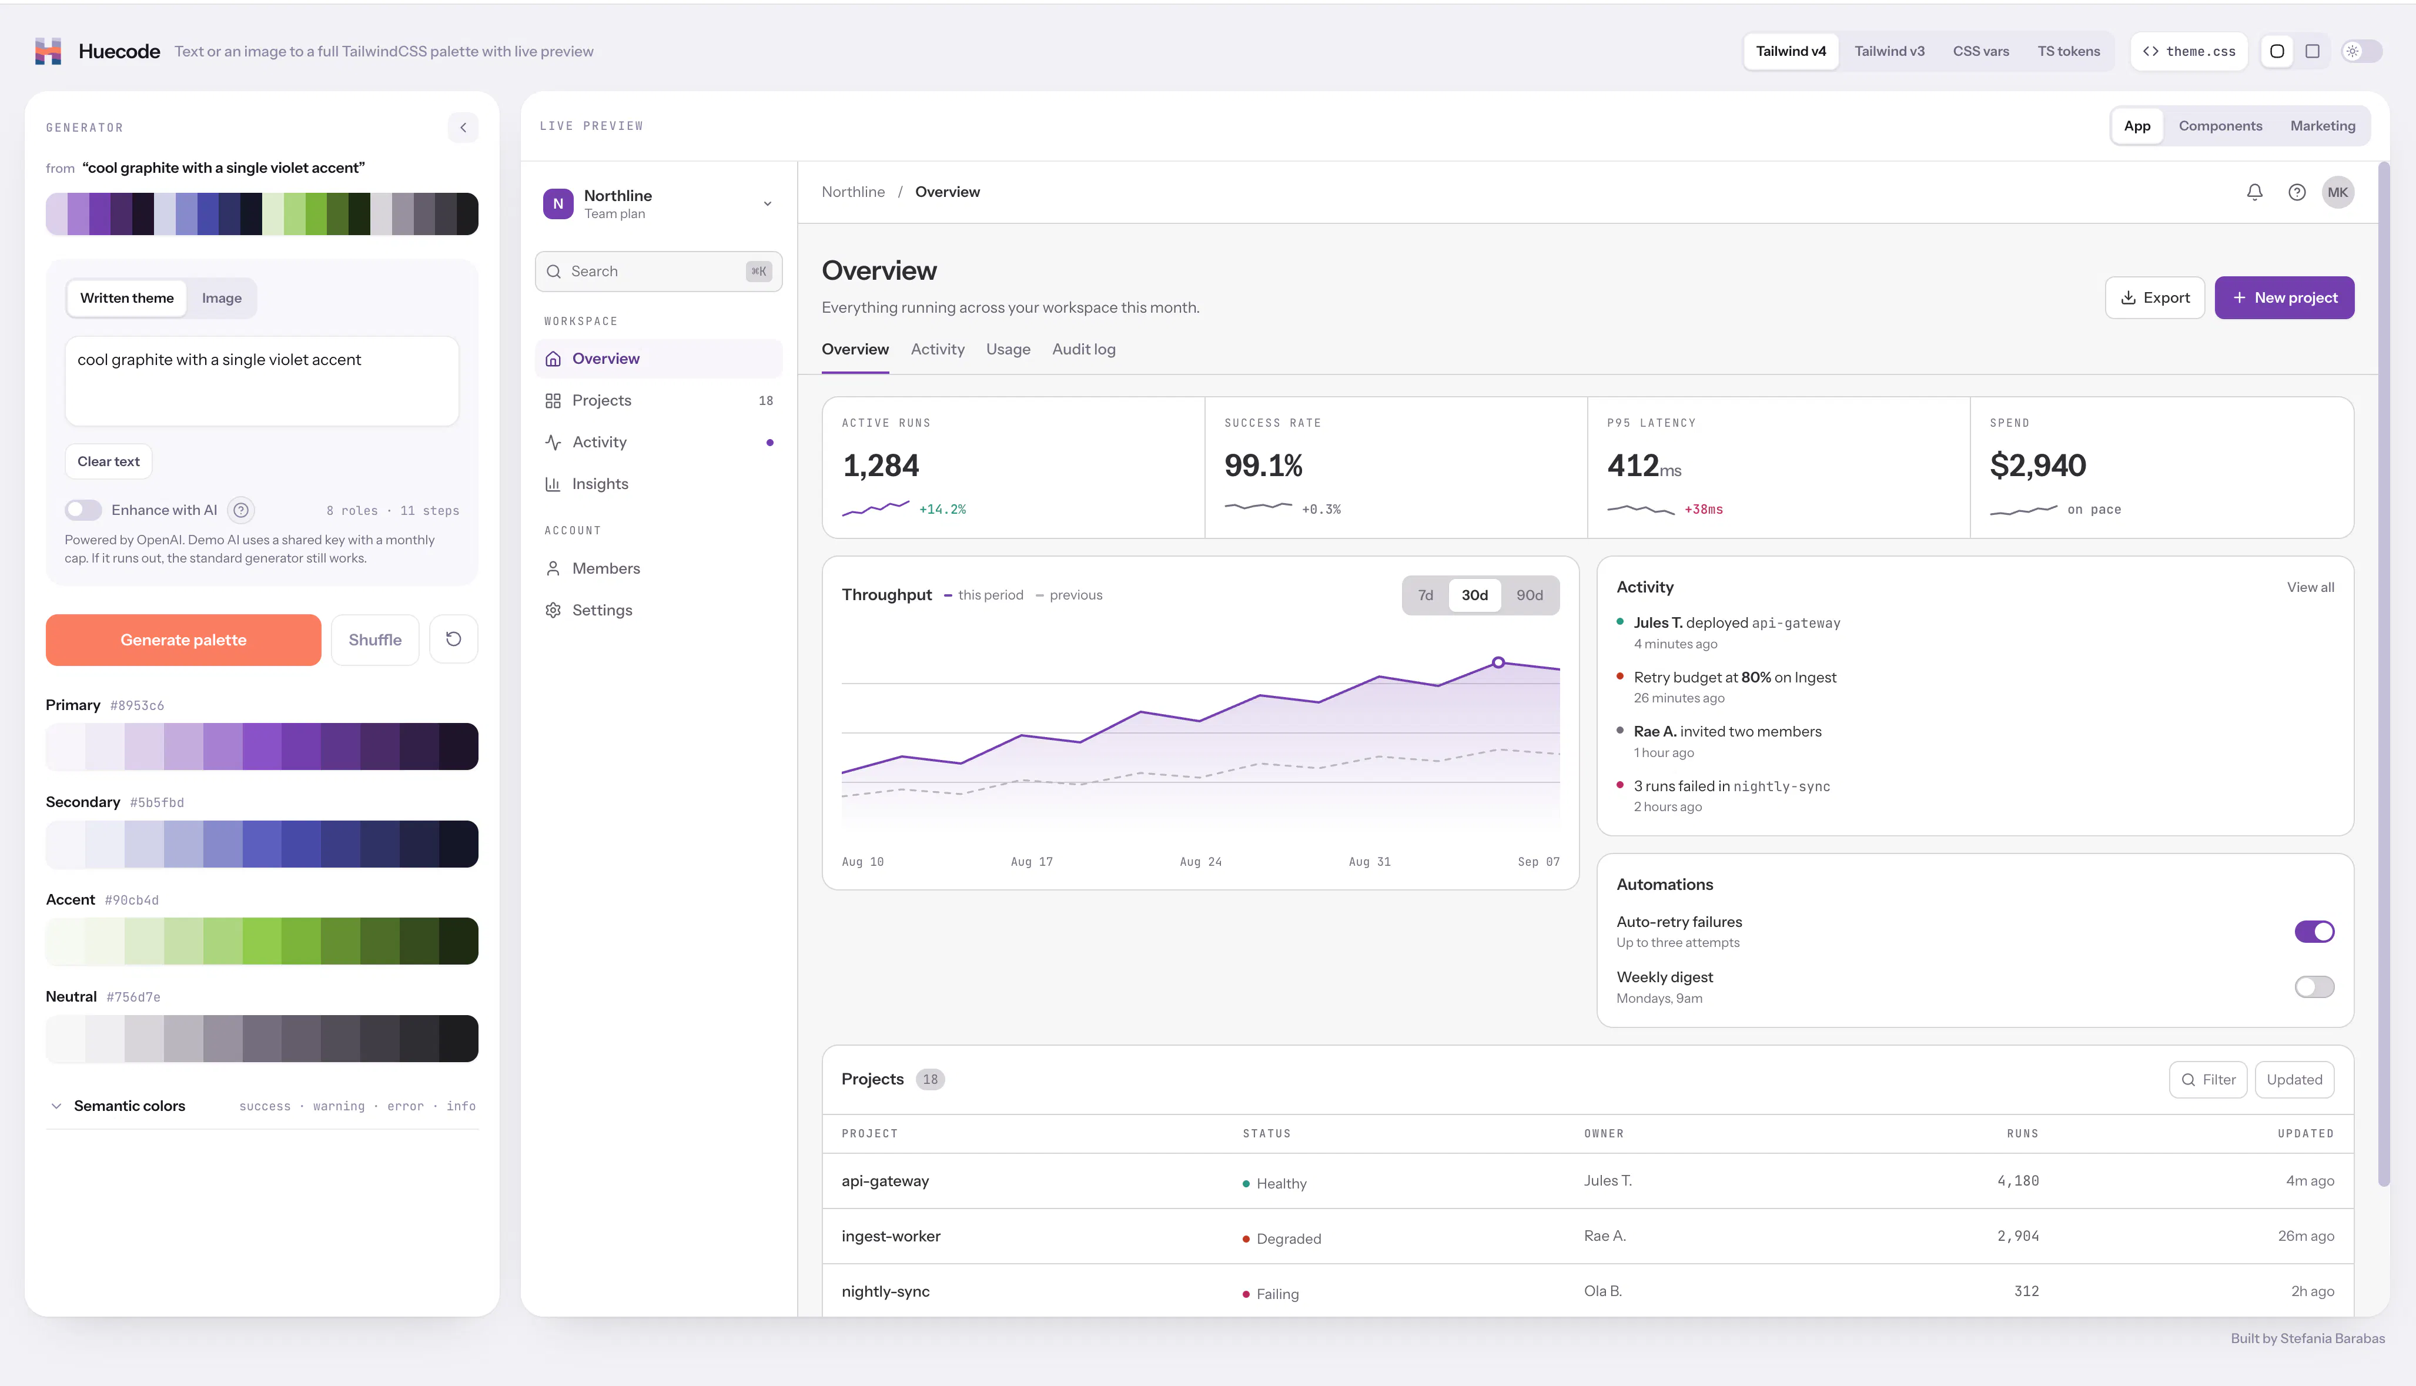Screen dimensions: 2416x1386
Task: Click the MK user avatar
Action: (x=2338, y=192)
